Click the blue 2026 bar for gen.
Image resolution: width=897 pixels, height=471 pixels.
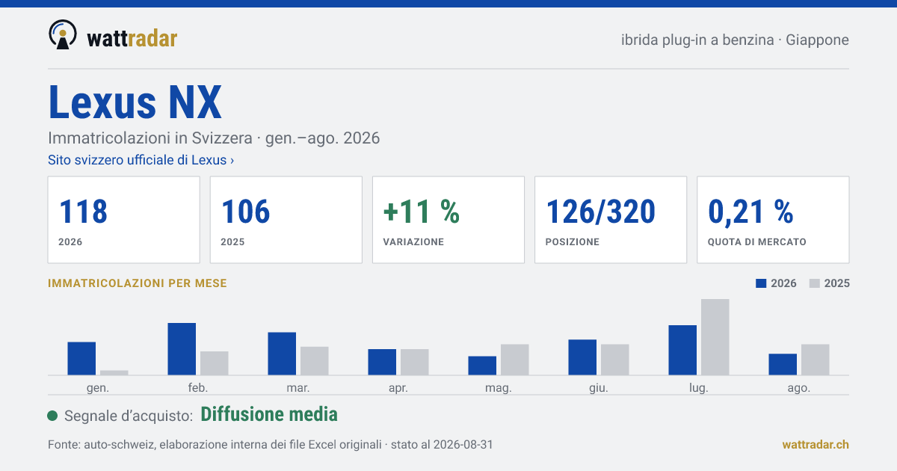point(82,358)
